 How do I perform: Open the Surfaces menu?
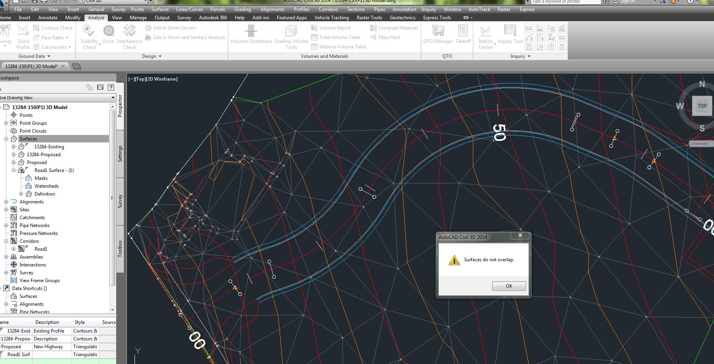(160, 9)
